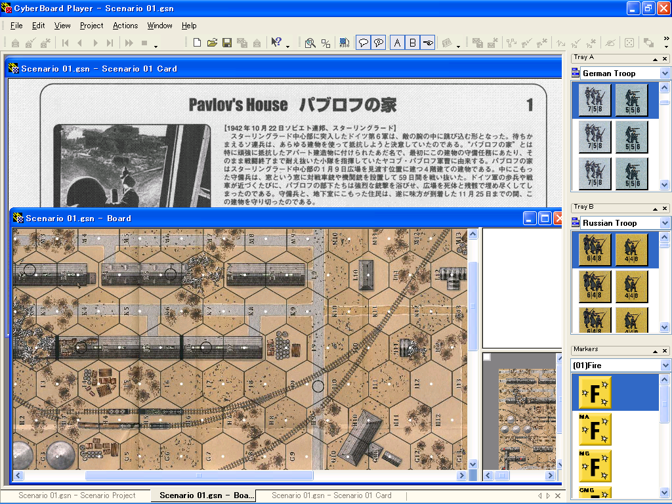Image resolution: width=672 pixels, height=504 pixels.
Task: Click the Open file folder icon
Action: [212, 43]
